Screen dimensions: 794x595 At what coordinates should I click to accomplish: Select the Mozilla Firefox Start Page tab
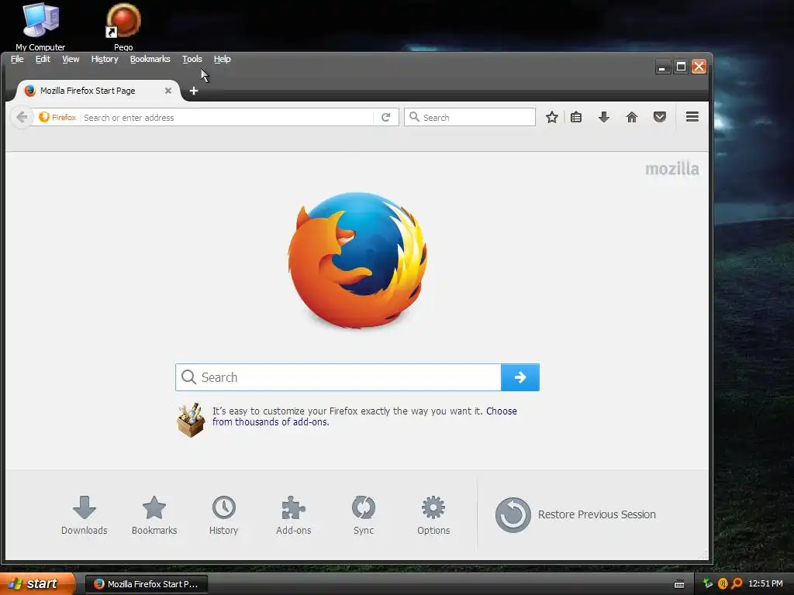point(96,91)
